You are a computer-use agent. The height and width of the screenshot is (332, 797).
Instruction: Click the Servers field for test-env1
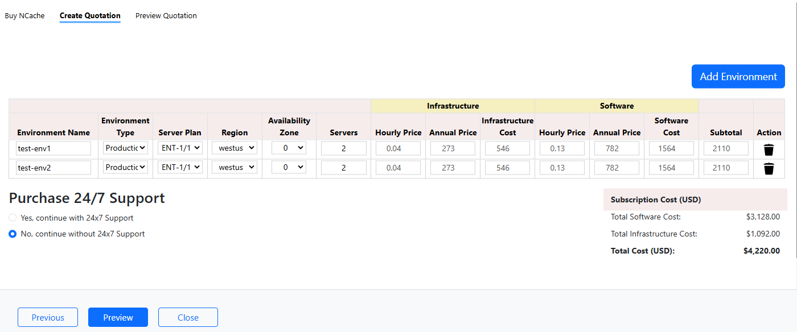344,148
